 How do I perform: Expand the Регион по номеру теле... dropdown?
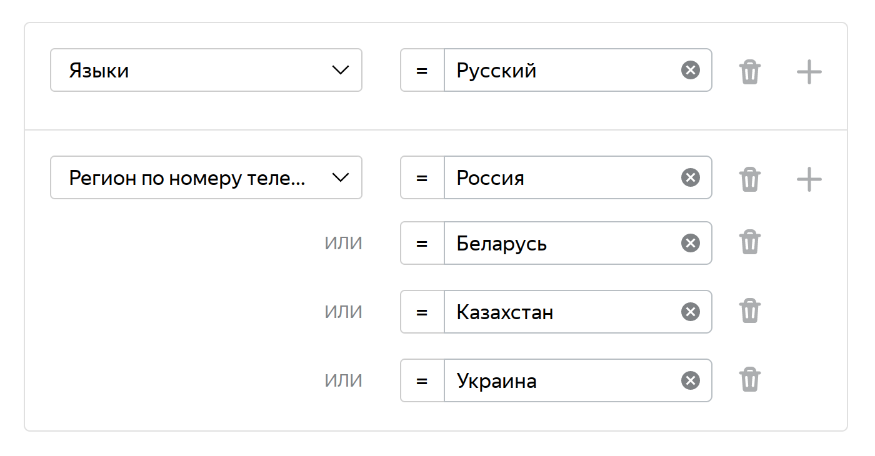(206, 177)
